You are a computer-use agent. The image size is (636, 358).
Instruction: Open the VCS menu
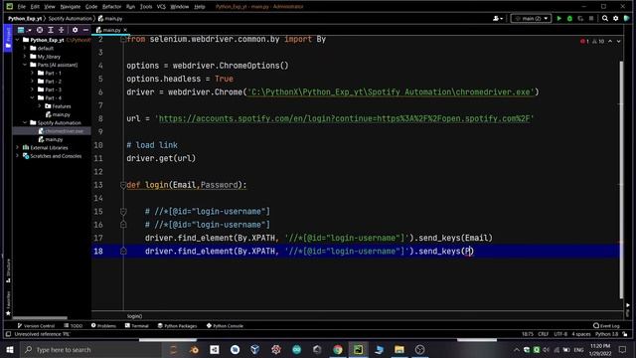pos(161,7)
